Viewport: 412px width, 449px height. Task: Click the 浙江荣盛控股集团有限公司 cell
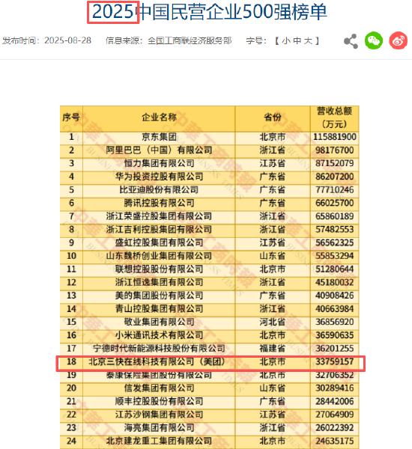tap(159, 216)
